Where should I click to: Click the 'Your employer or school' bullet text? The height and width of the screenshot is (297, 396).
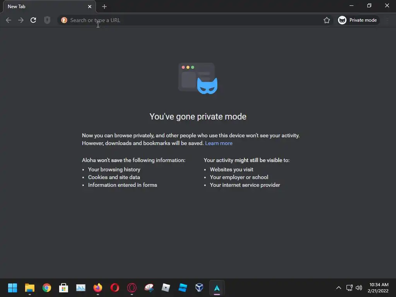(x=239, y=177)
